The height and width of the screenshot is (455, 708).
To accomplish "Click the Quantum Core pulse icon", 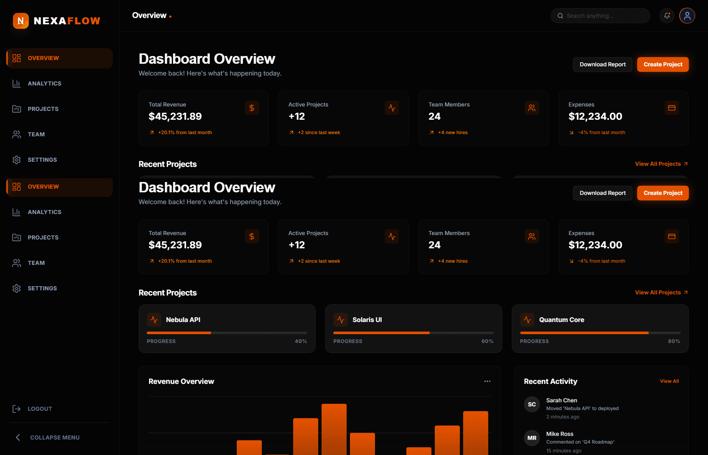I will tap(527, 320).
